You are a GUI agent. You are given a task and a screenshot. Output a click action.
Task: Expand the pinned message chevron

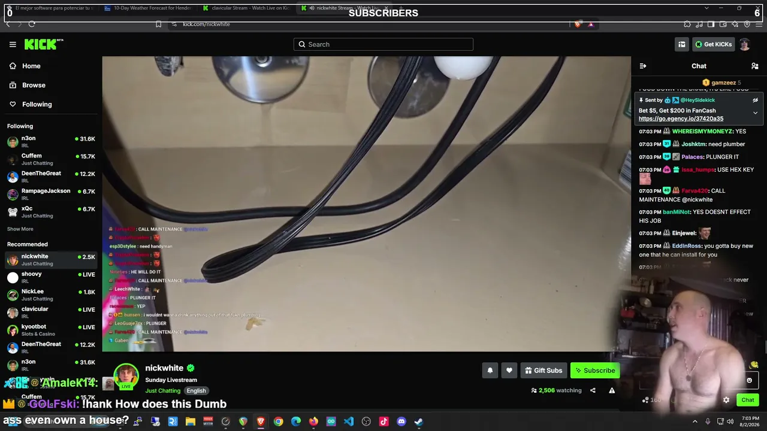click(755, 113)
